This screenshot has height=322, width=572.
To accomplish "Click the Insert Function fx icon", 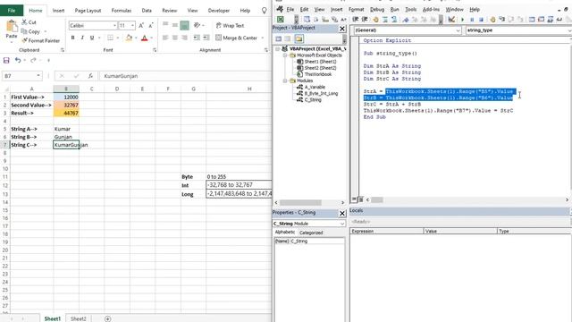I will point(90,76).
